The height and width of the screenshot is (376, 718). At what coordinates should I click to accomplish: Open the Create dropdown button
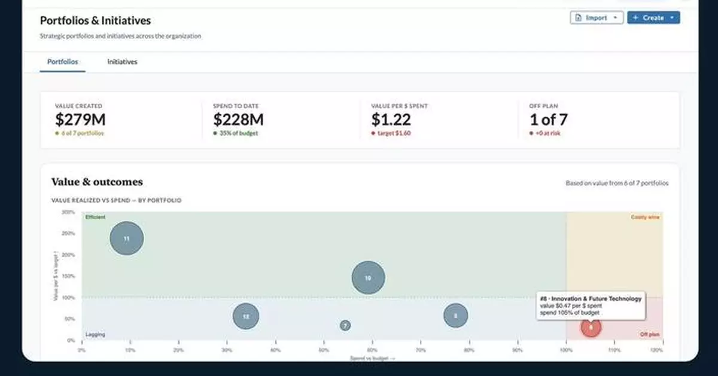653,18
